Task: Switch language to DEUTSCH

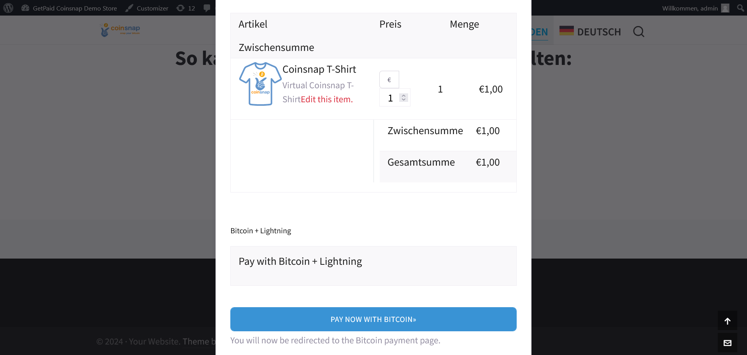Action: click(x=599, y=32)
